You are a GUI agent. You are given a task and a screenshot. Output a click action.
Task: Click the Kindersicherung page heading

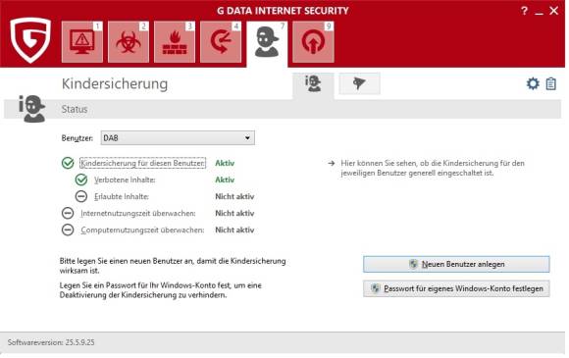115,83
